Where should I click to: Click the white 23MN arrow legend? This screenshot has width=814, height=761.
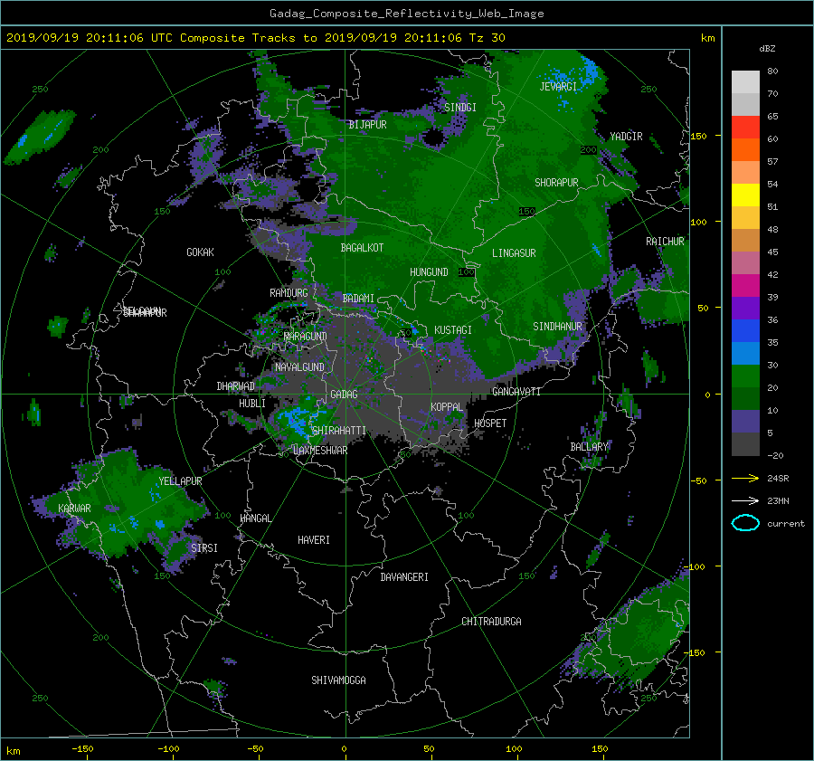[745, 500]
